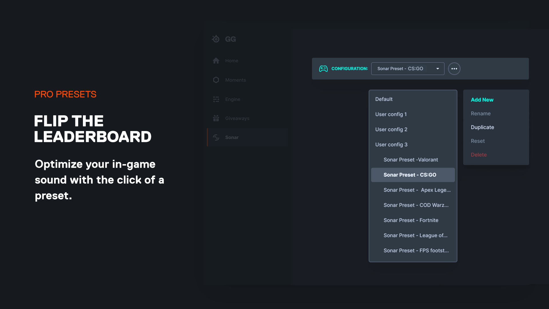Click the dropdown arrow in the configuration box
Viewport: 549px width, 309px height.
pyautogui.click(x=437, y=69)
